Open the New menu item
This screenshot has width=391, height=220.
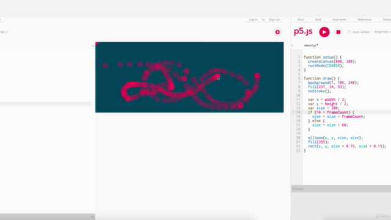(x=301, y=20)
